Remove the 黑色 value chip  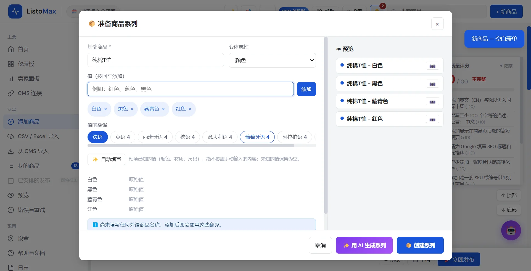point(132,109)
